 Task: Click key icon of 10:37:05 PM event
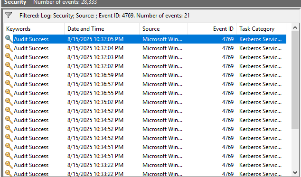click(9, 39)
